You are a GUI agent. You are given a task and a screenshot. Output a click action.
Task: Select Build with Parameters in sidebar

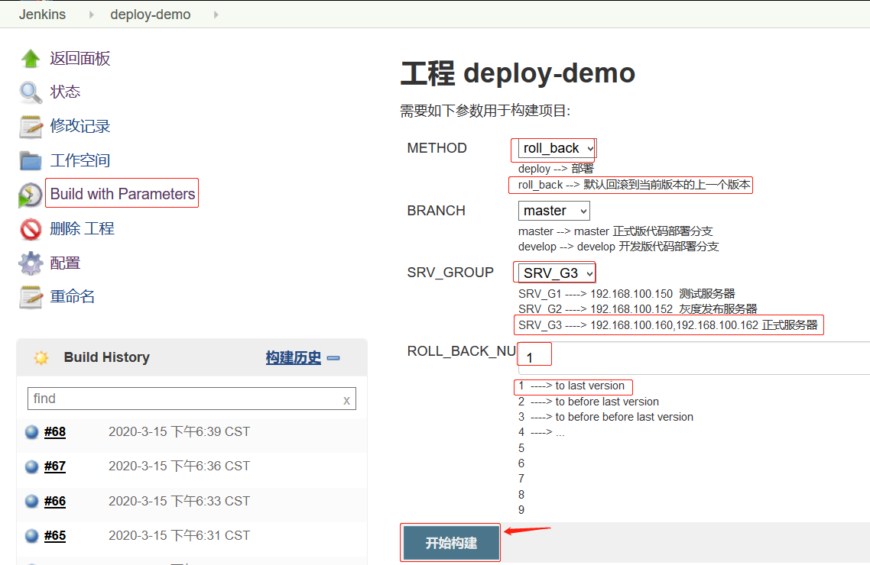122,194
